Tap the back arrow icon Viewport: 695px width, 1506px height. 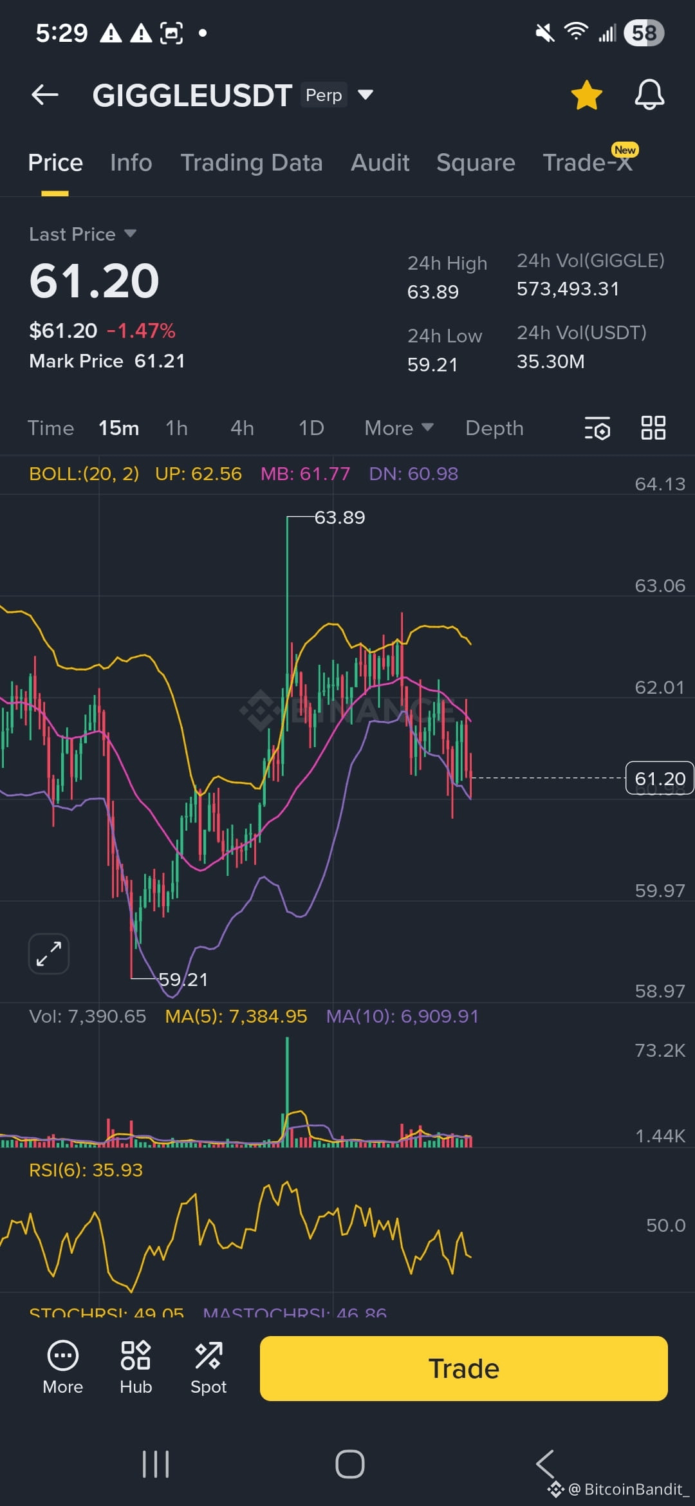45,95
